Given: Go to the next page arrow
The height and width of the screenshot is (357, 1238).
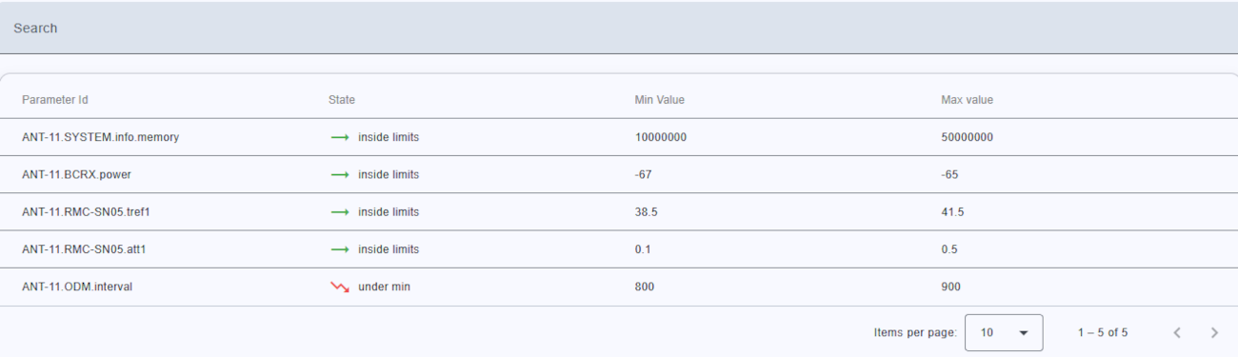Looking at the screenshot, I should 1214,332.
